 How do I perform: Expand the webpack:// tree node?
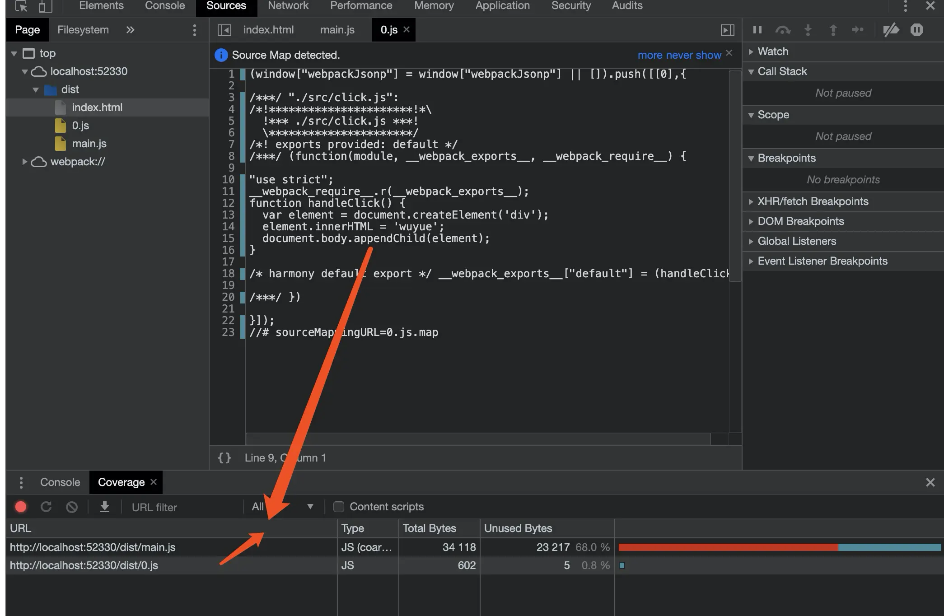(25, 162)
